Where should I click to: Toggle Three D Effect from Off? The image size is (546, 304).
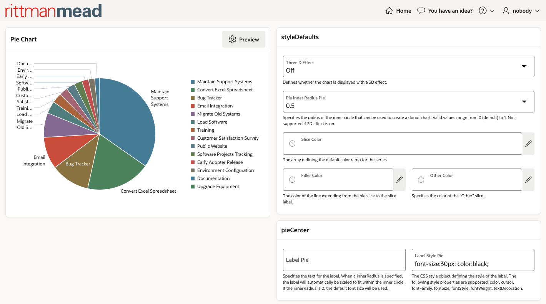[x=408, y=66]
